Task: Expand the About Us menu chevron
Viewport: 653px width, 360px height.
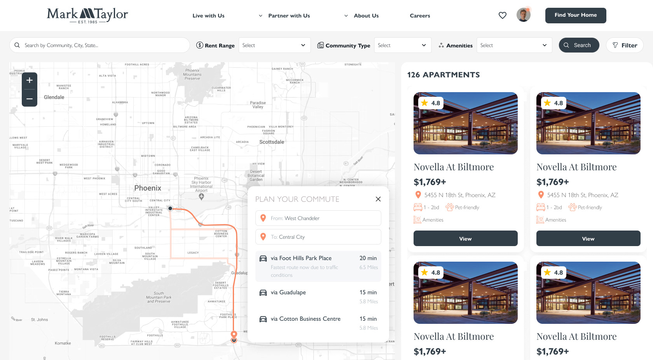Action: [346, 16]
